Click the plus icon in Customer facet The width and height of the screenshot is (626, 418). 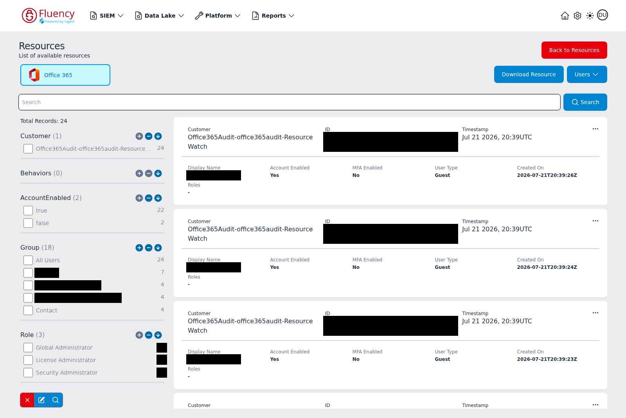point(139,136)
